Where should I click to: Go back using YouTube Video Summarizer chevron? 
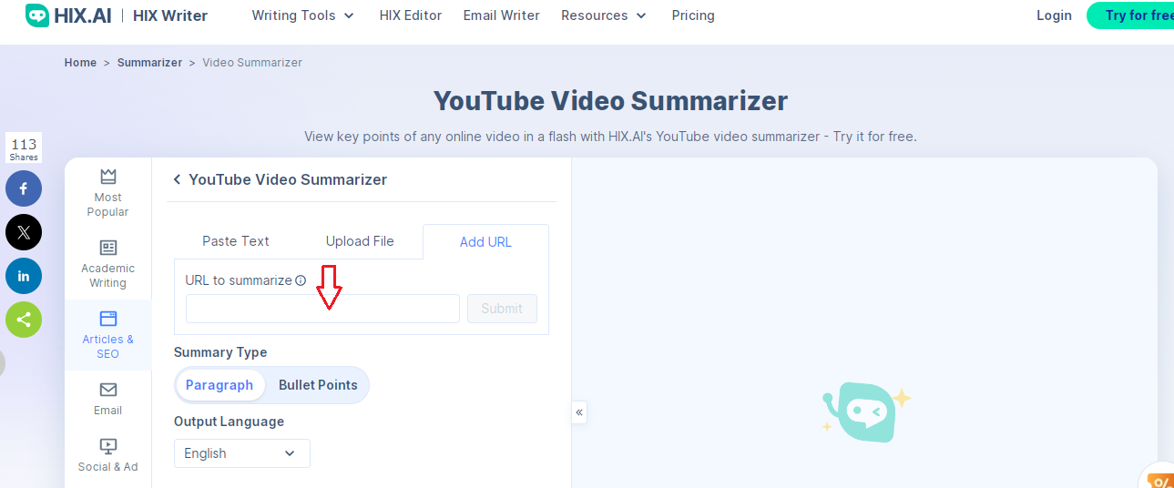177,180
